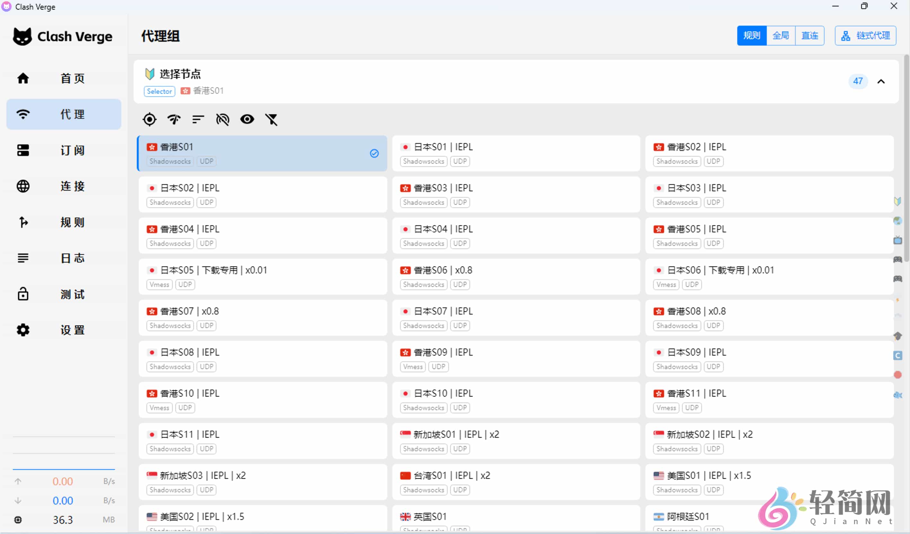Toggle the filter-off icon
910x534 pixels.
pos(272,119)
